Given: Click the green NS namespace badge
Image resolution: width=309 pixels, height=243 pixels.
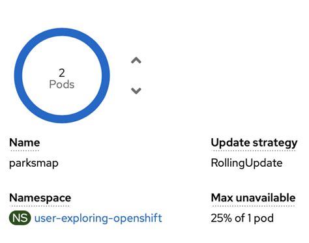Looking at the screenshot, I should 20,218.
